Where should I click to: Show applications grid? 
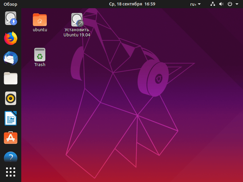click(11, 172)
